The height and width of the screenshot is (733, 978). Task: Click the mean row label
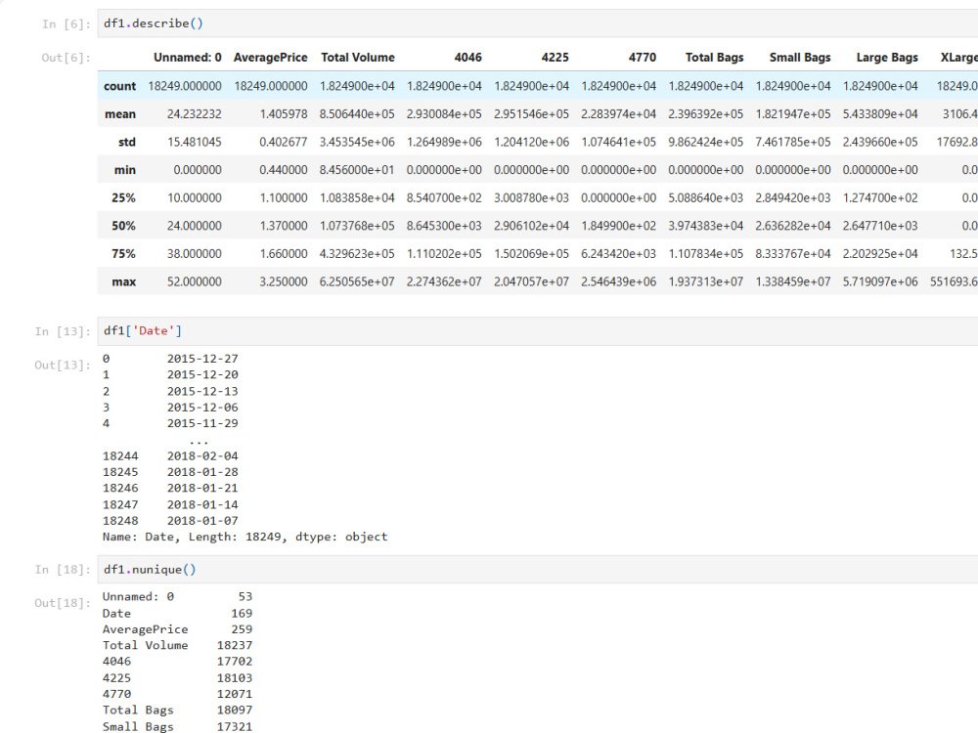(119, 114)
